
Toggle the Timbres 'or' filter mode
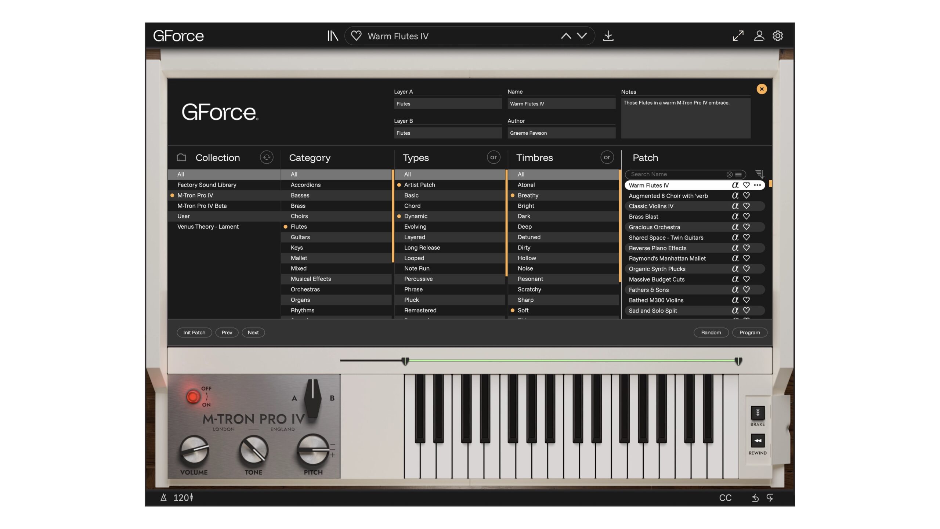(607, 157)
